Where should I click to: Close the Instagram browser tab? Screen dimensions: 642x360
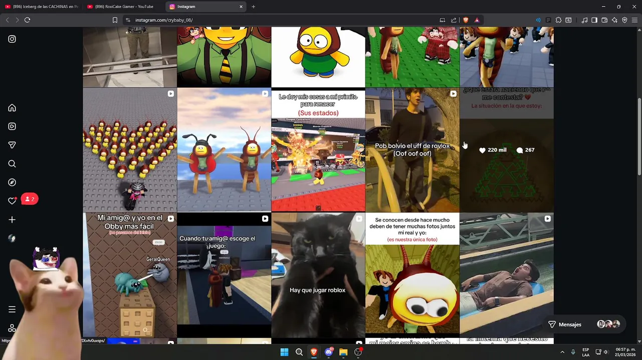pos(241,6)
